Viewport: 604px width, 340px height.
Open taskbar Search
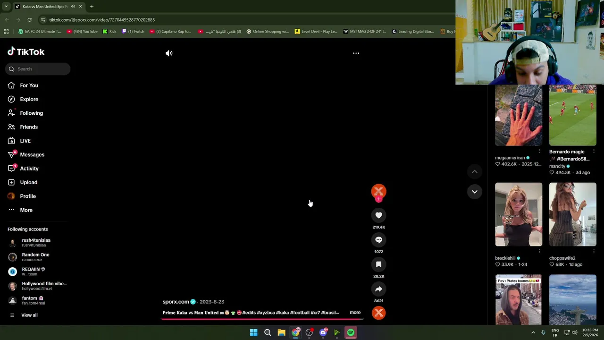coord(268,333)
